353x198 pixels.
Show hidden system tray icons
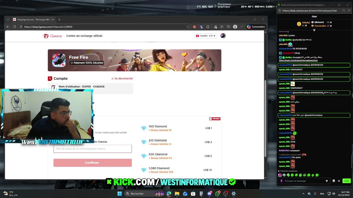303,194
